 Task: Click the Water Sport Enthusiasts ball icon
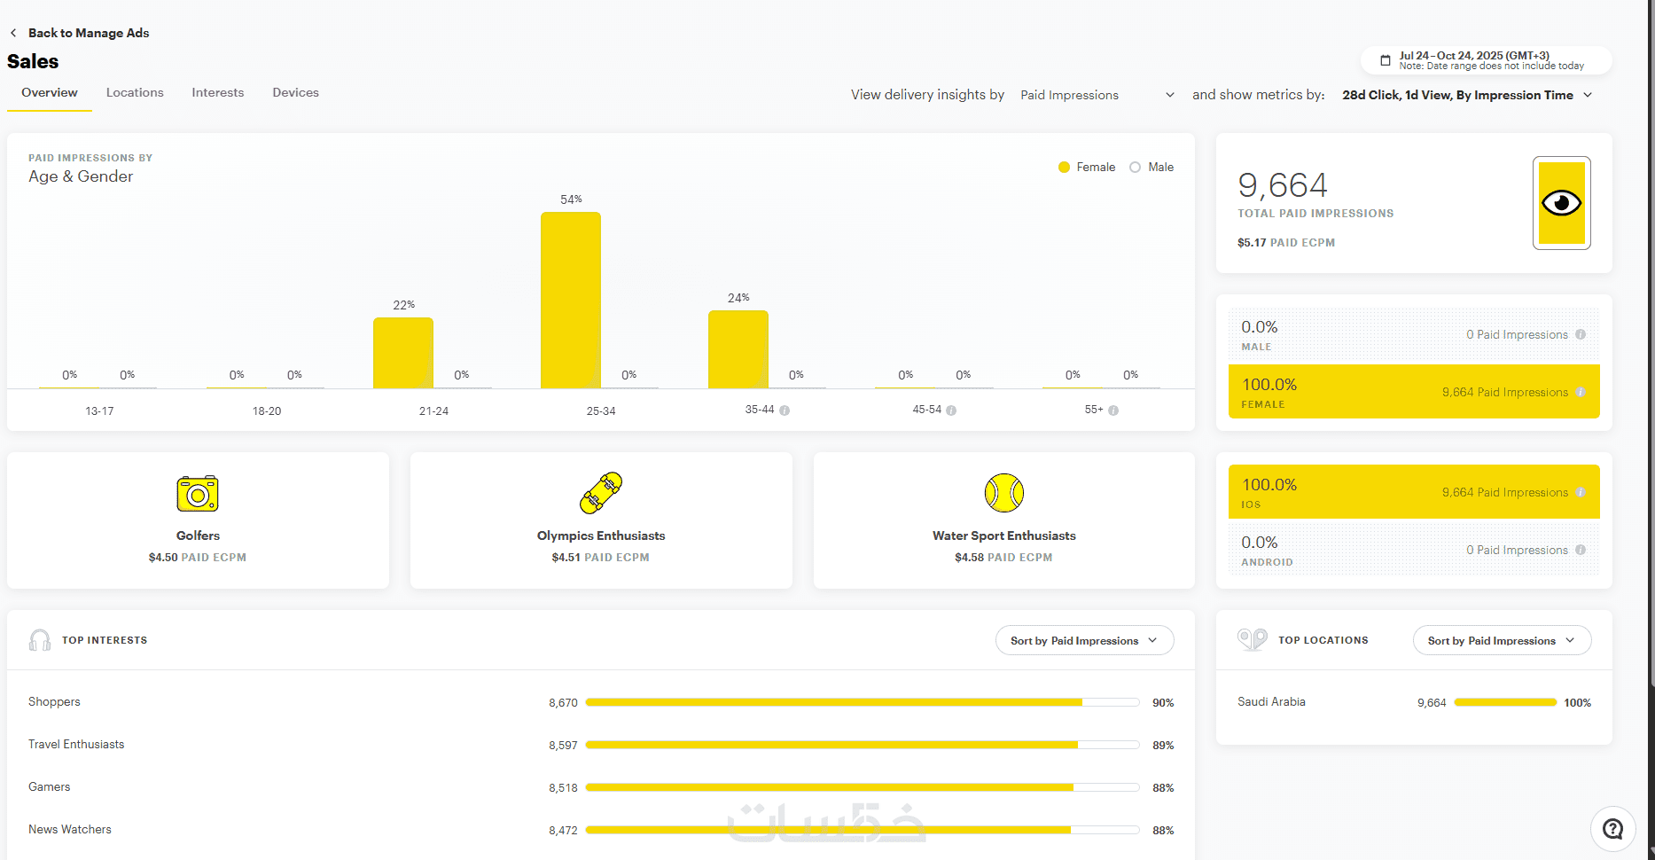pyautogui.click(x=1004, y=493)
